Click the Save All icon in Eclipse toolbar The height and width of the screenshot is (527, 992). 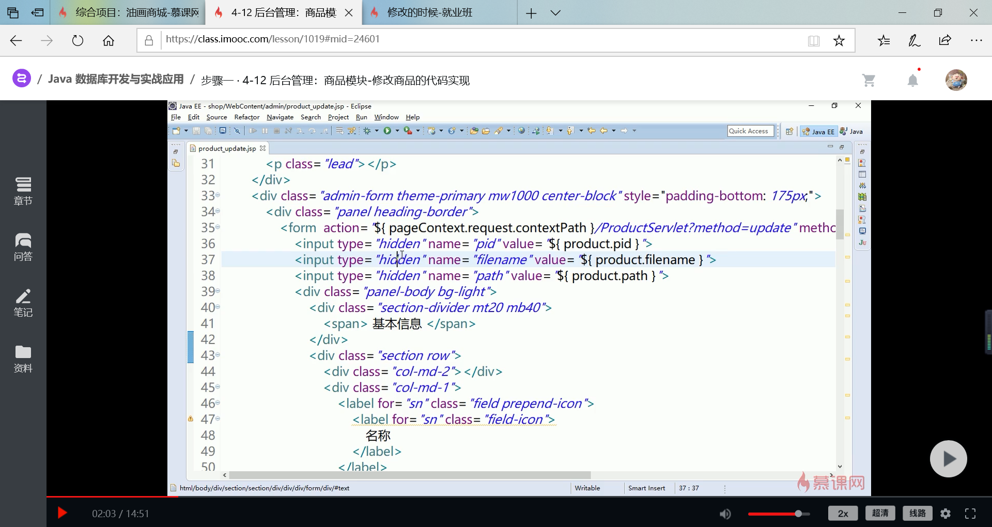[208, 131]
